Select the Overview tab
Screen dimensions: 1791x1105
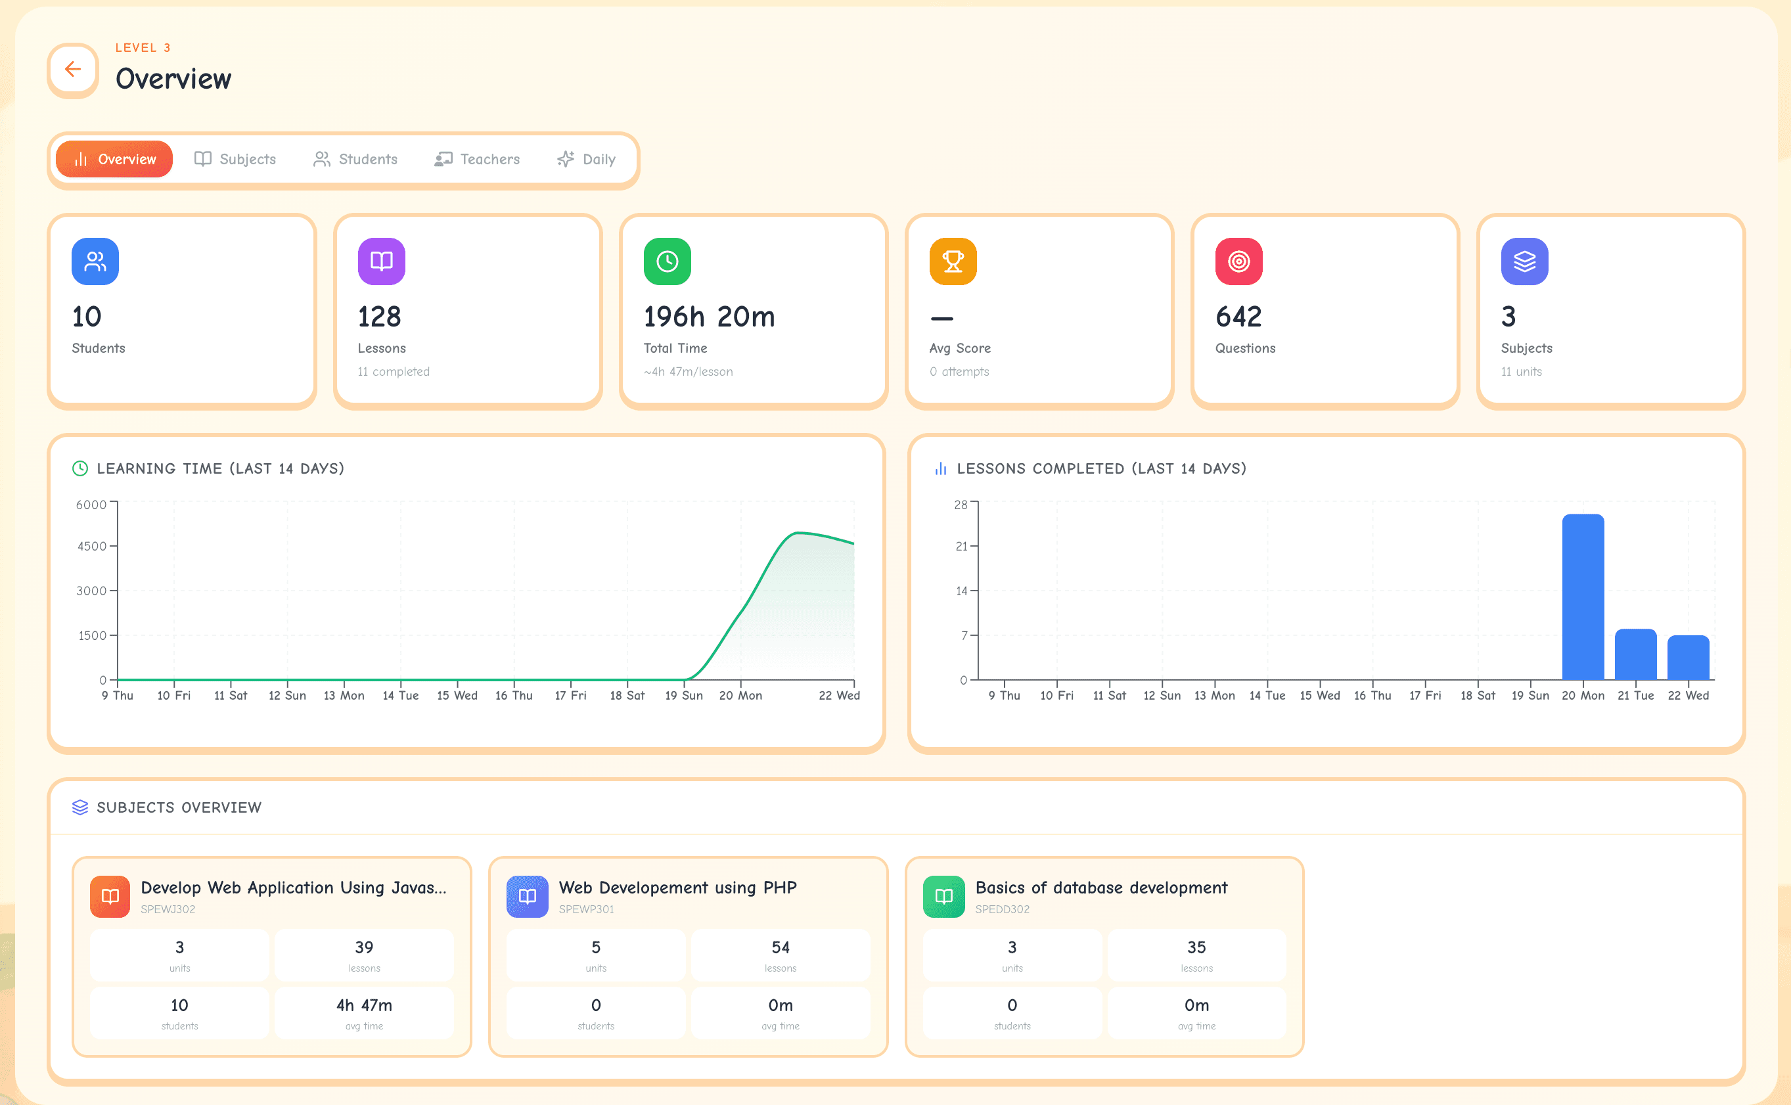pos(114,160)
